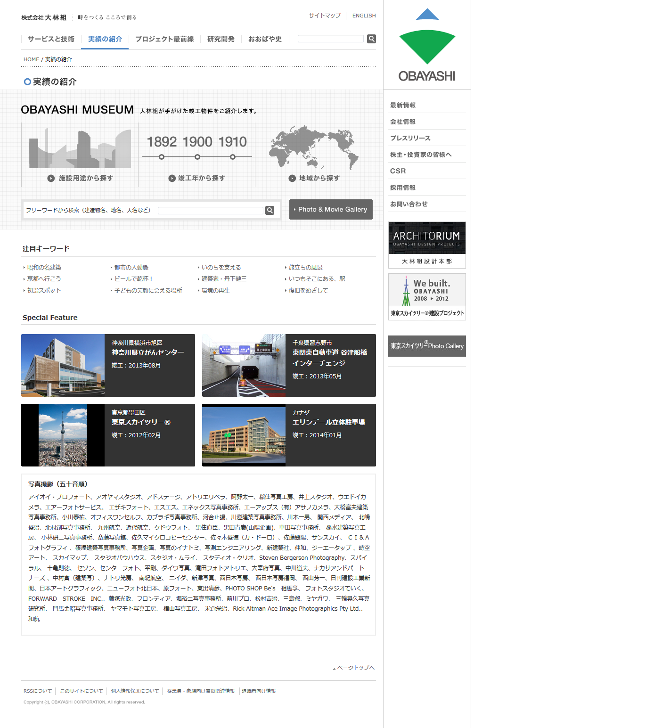Click keyword 復旧をめざして
Image resolution: width=670 pixels, height=728 pixels.
pos(308,291)
